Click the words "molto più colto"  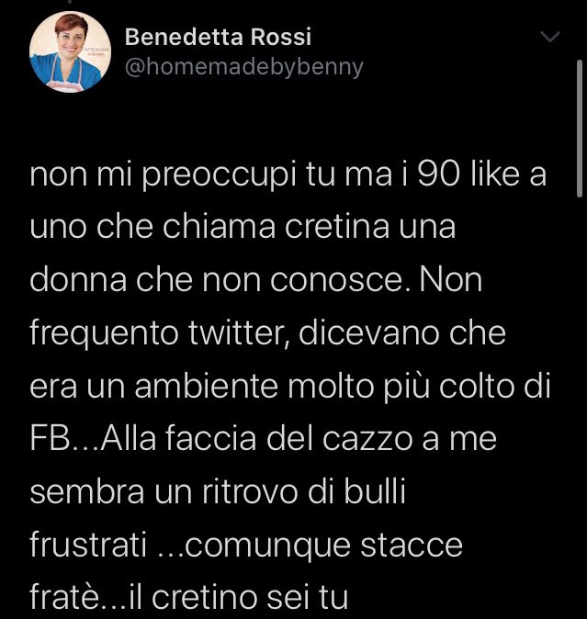click(410, 386)
